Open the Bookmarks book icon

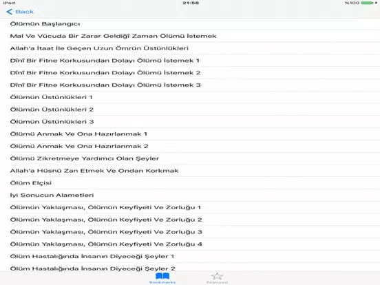pyautogui.click(x=162, y=276)
